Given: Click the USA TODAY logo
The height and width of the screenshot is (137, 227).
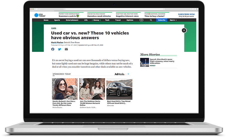Looking at the screenshot, I should 40,15.
